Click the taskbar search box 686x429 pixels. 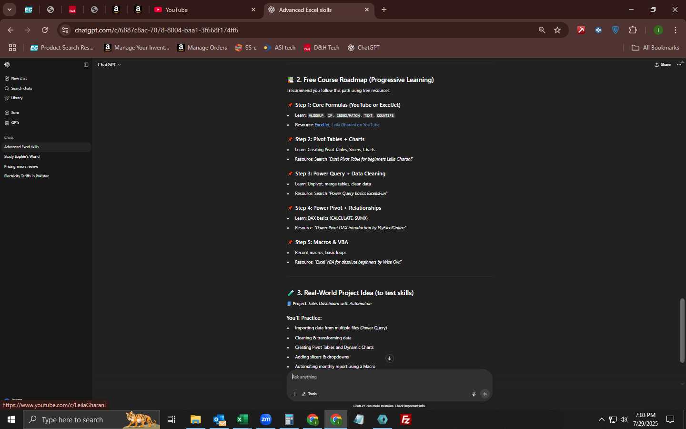[x=91, y=419]
